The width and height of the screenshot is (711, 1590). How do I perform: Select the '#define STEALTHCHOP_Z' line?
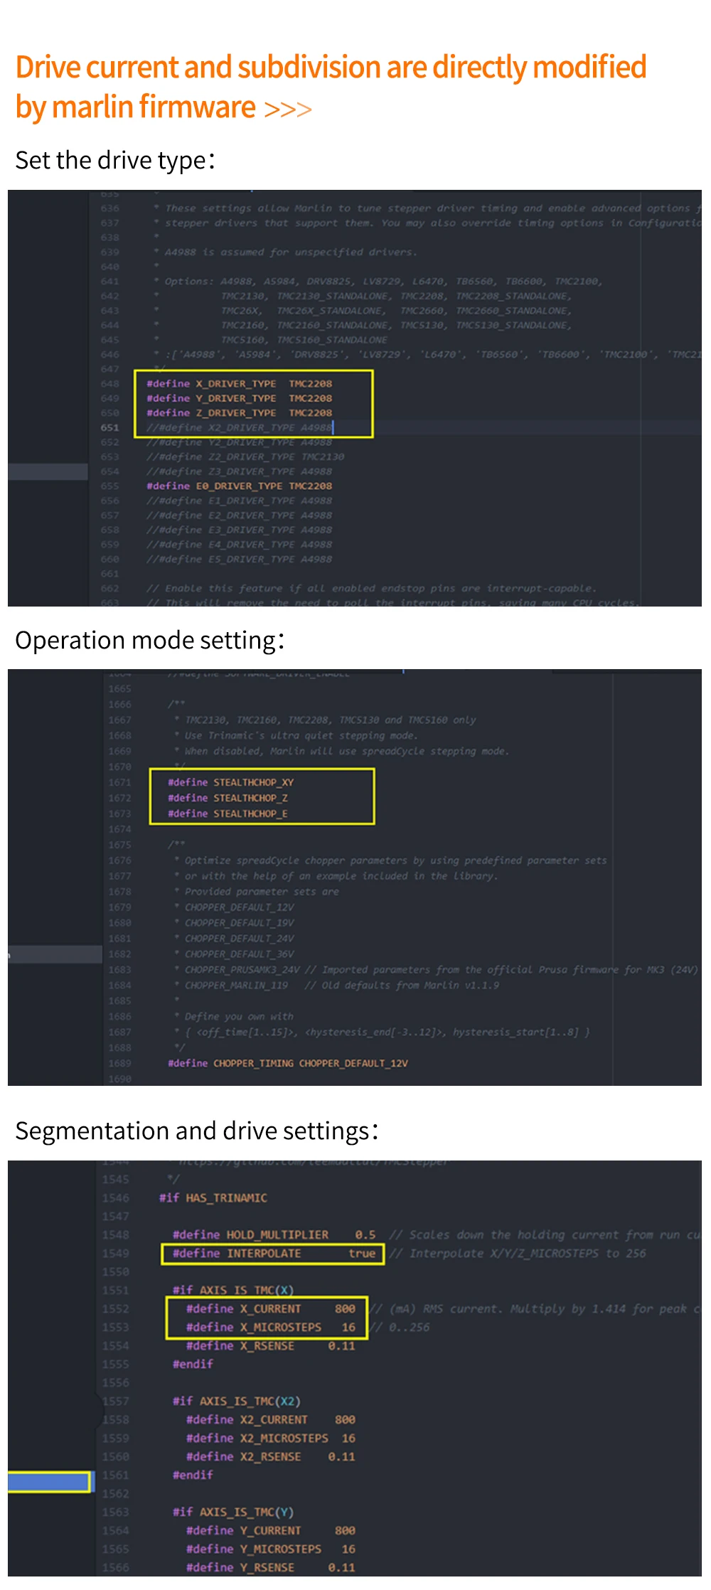[x=228, y=798]
